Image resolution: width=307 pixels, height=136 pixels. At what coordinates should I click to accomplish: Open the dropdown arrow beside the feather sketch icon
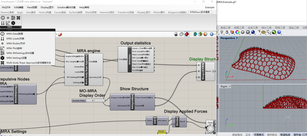(x=57, y=34)
